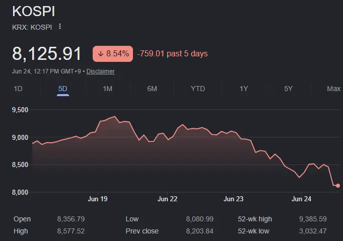Image resolution: width=343 pixels, height=241 pixels.
Task: Click the Jun 22 x-axis date label
Action: [x=167, y=199]
